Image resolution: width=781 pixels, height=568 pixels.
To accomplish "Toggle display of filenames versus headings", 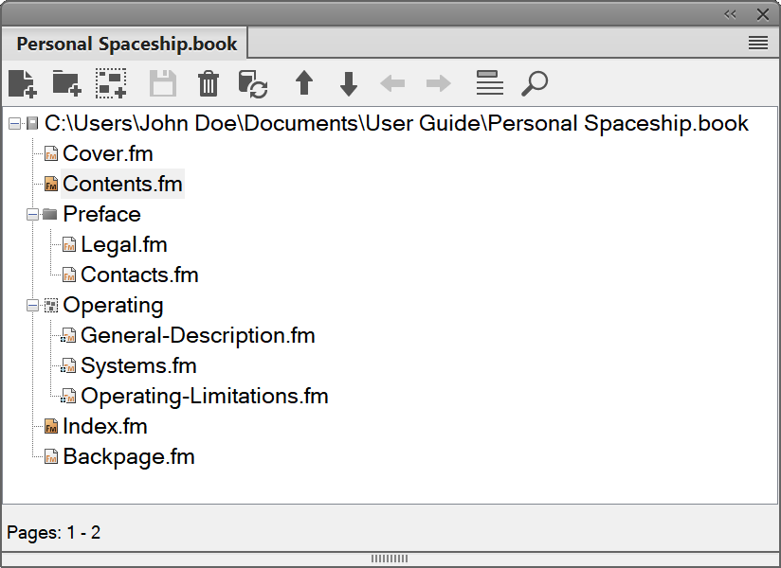I will (x=489, y=83).
